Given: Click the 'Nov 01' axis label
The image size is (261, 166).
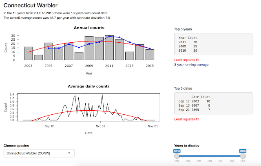Looking at the screenshot, I should [x=153, y=126].
